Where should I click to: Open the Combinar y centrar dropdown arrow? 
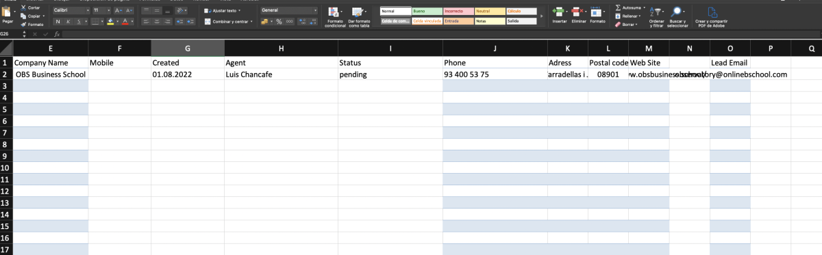point(252,22)
